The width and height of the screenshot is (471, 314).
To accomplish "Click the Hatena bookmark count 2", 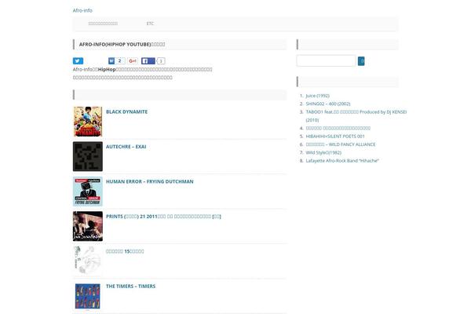I will pos(120,61).
